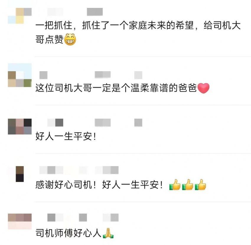Open the first commenter's pixelated avatar

(x=20, y=16)
